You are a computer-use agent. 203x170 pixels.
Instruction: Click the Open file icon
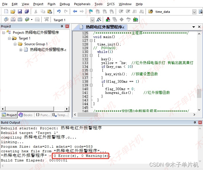[13, 12]
